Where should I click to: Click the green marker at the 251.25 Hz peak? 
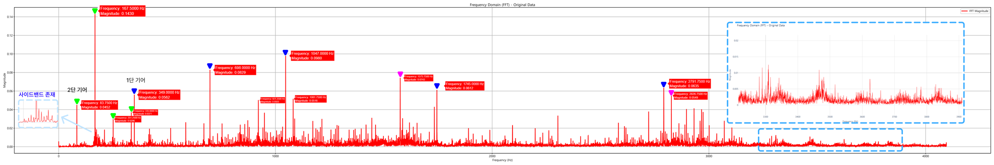(113, 116)
